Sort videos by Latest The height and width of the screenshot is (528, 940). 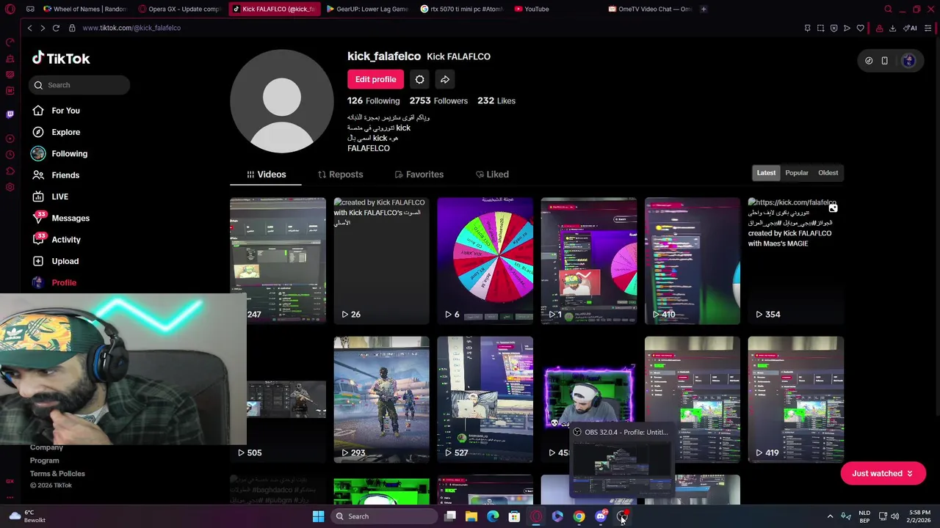point(766,173)
